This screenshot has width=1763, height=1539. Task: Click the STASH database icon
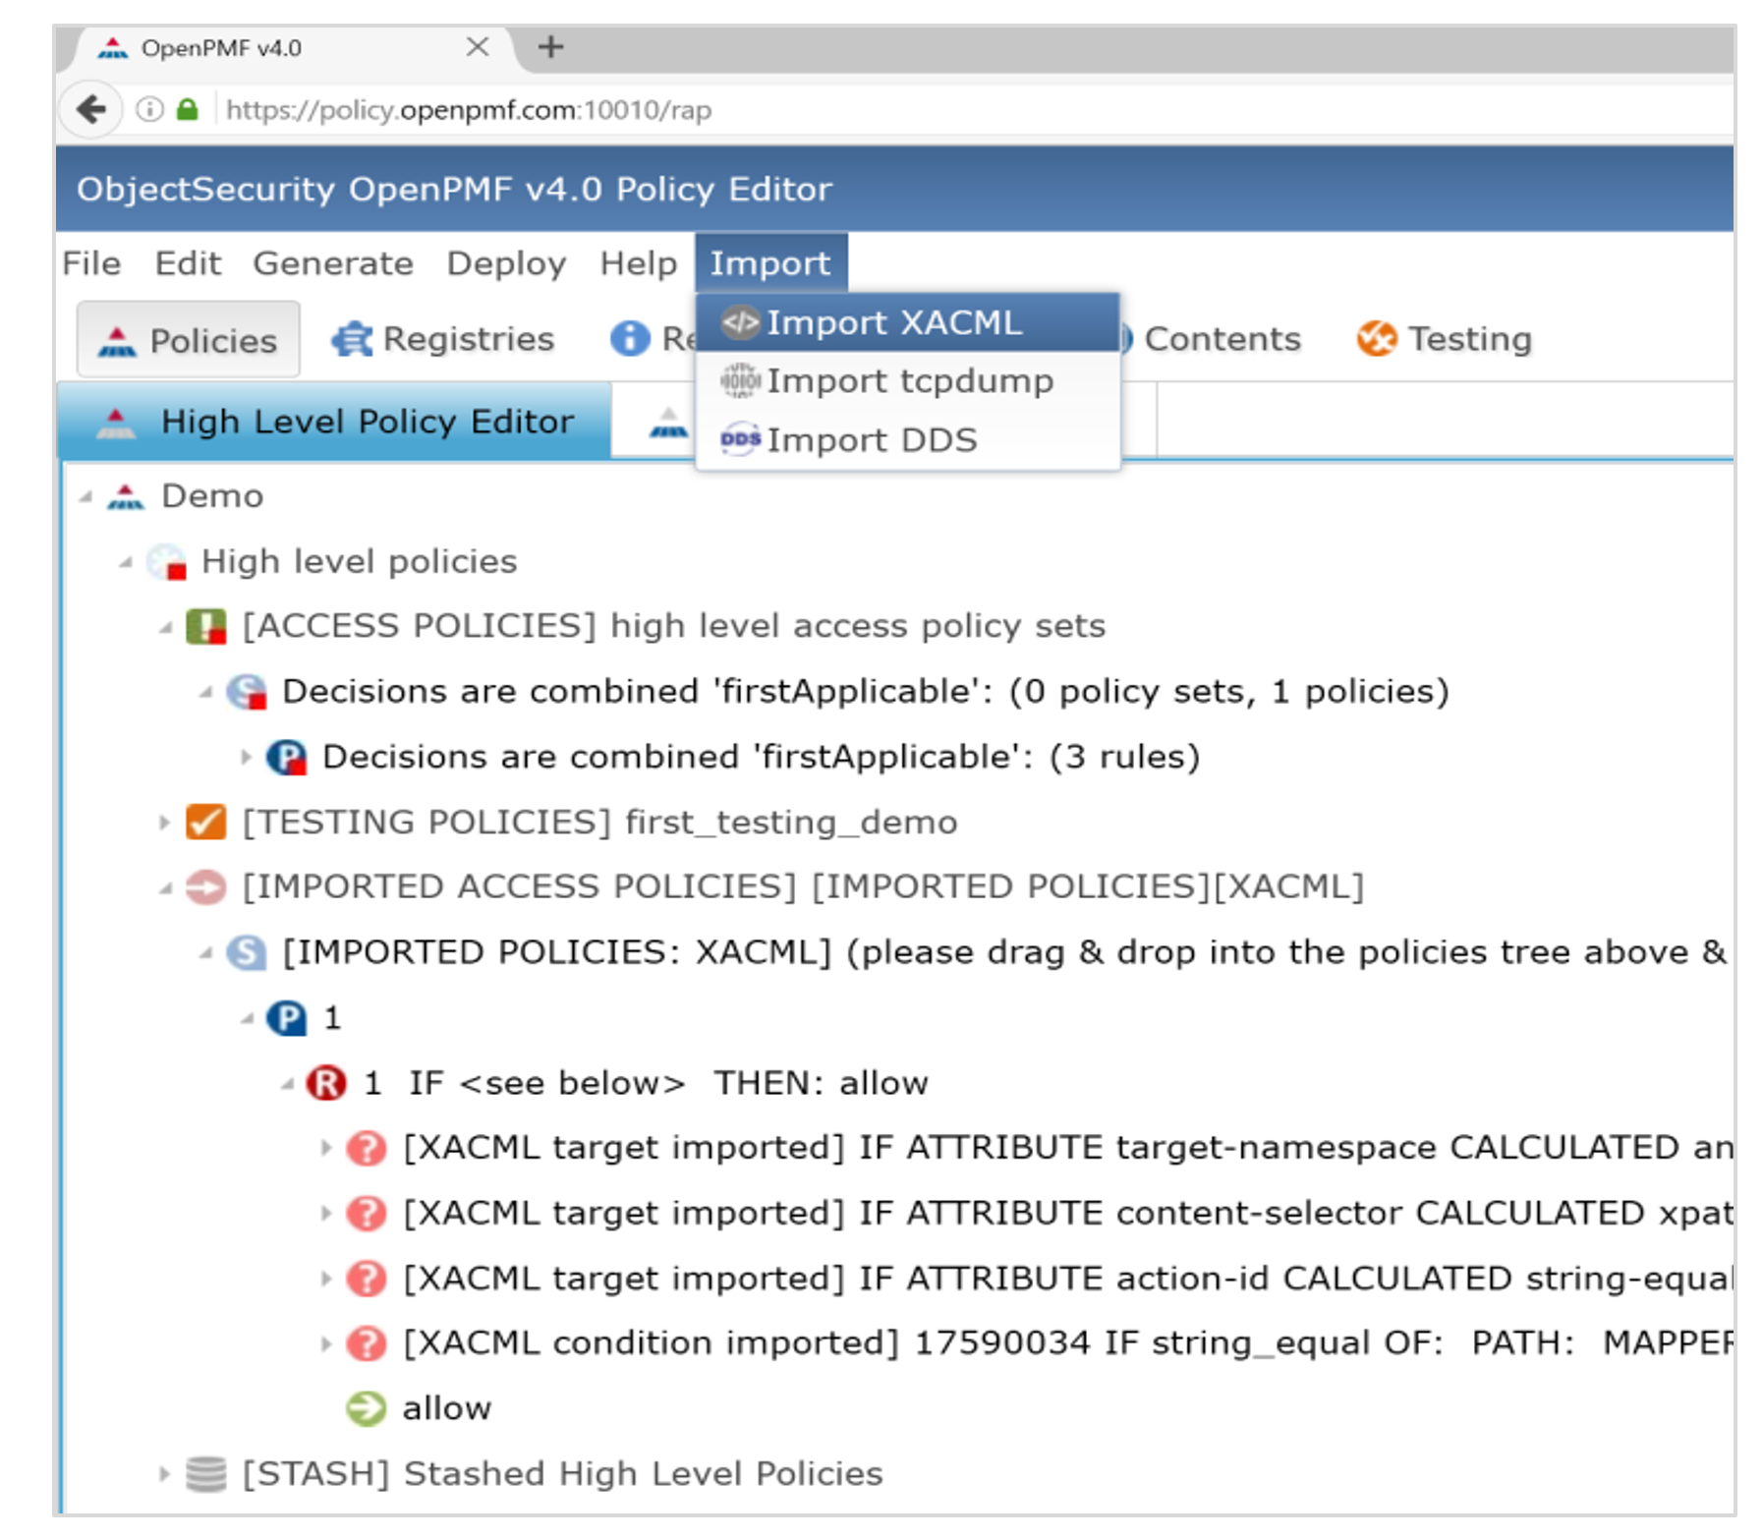click(206, 1474)
